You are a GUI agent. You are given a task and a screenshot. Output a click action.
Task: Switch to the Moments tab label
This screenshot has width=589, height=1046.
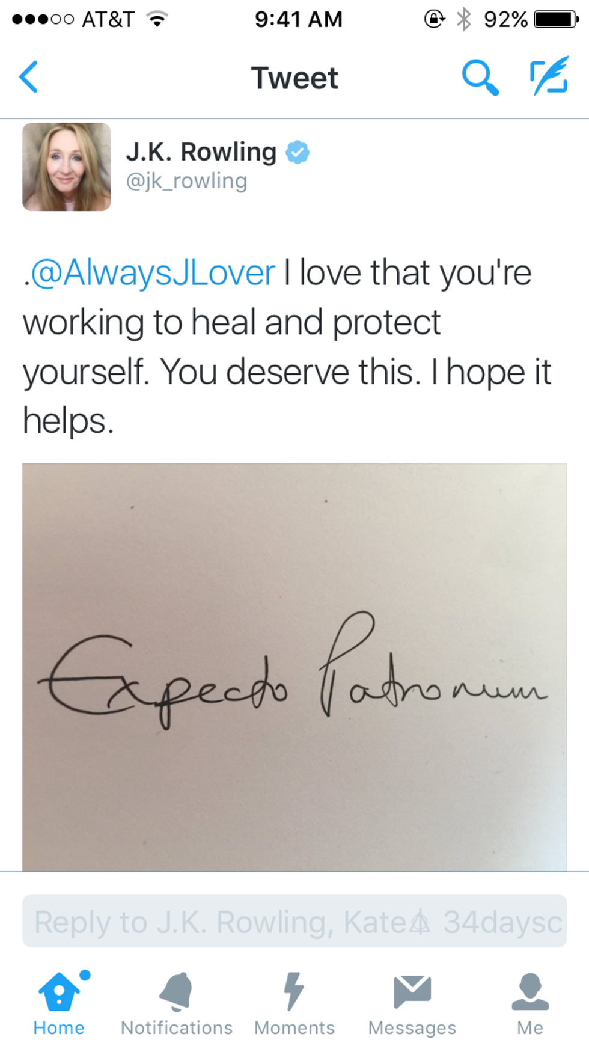(x=294, y=1028)
